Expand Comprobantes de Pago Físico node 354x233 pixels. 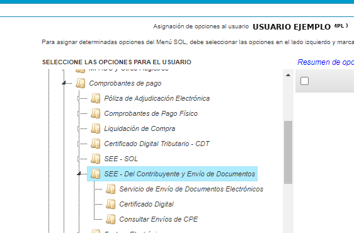click(x=79, y=113)
